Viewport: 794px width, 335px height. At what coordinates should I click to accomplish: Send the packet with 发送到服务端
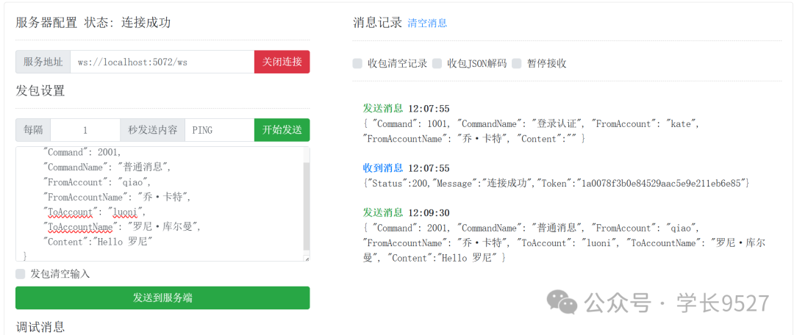(162, 298)
